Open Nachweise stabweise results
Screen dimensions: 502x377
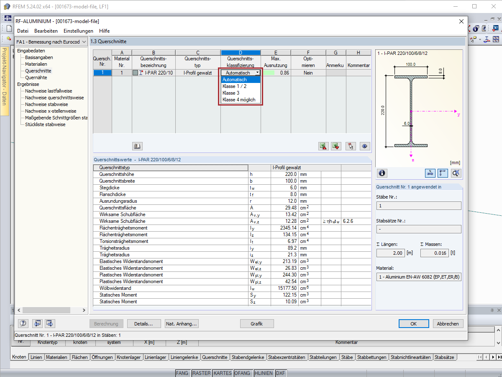coord(46,104)
